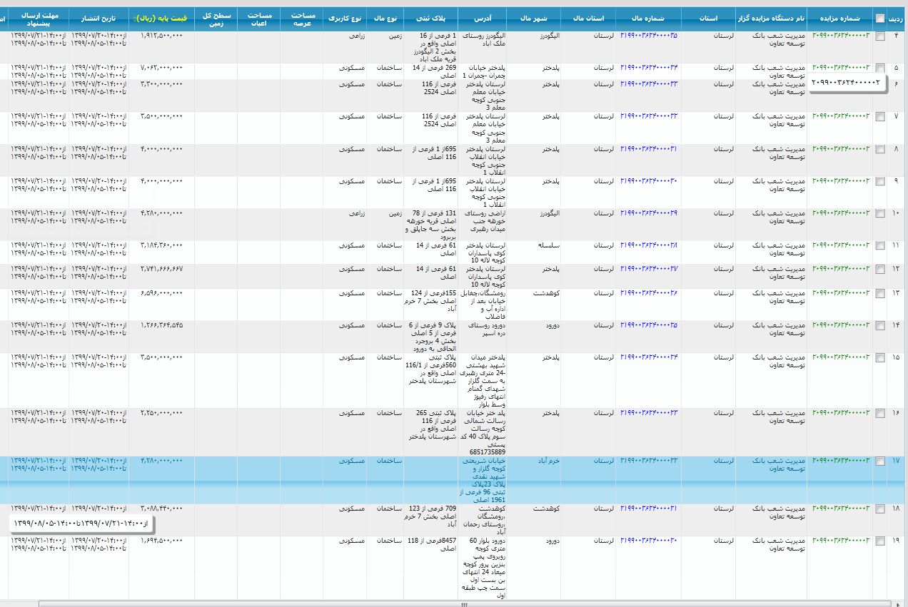Viewport: 908px width, 607px height.
Task: Open the property number link in row 4
Action: (x=649, y=35)
